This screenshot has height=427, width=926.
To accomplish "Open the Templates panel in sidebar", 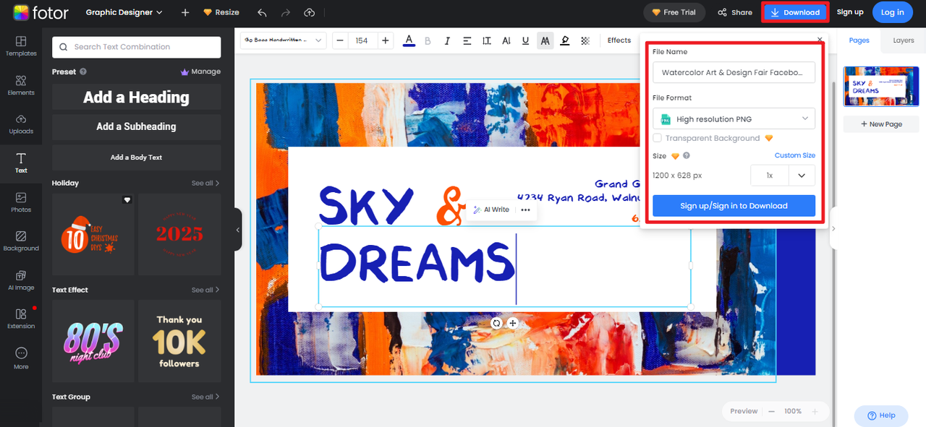I will (x=21, y=46).
